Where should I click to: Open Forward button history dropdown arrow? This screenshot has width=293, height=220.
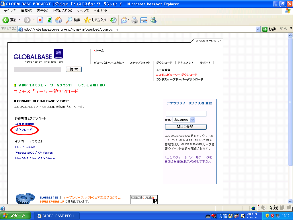coord(34,20)
